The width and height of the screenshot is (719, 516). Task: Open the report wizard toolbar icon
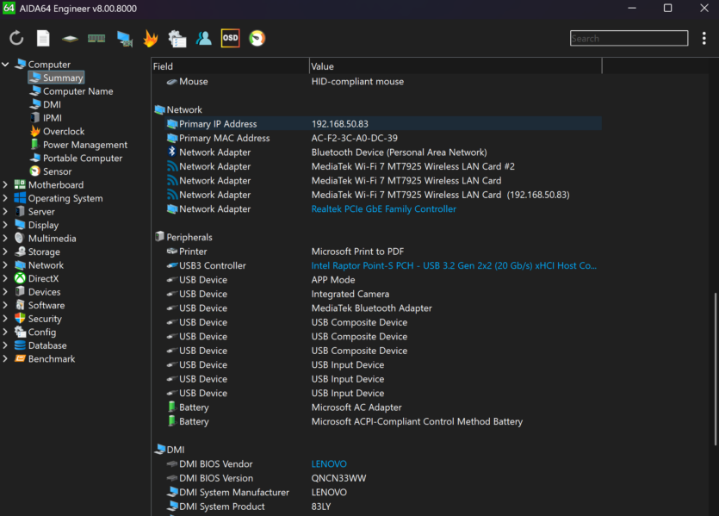pos(177,39)
